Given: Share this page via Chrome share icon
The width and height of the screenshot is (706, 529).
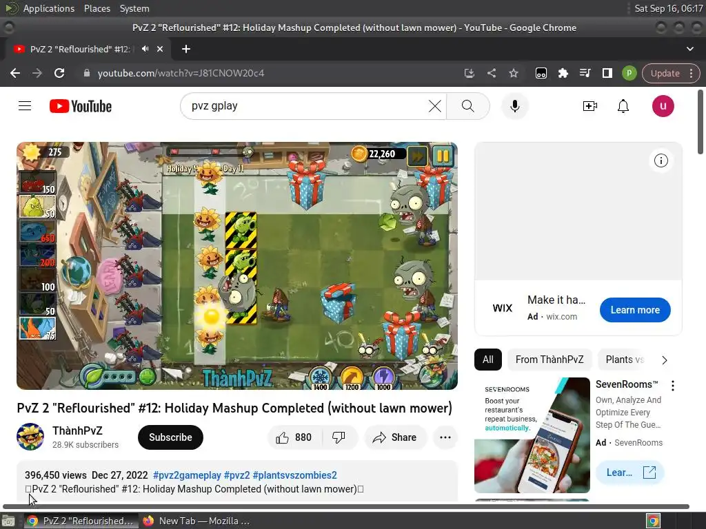Looking at the screenshot, I should point(492,73).
